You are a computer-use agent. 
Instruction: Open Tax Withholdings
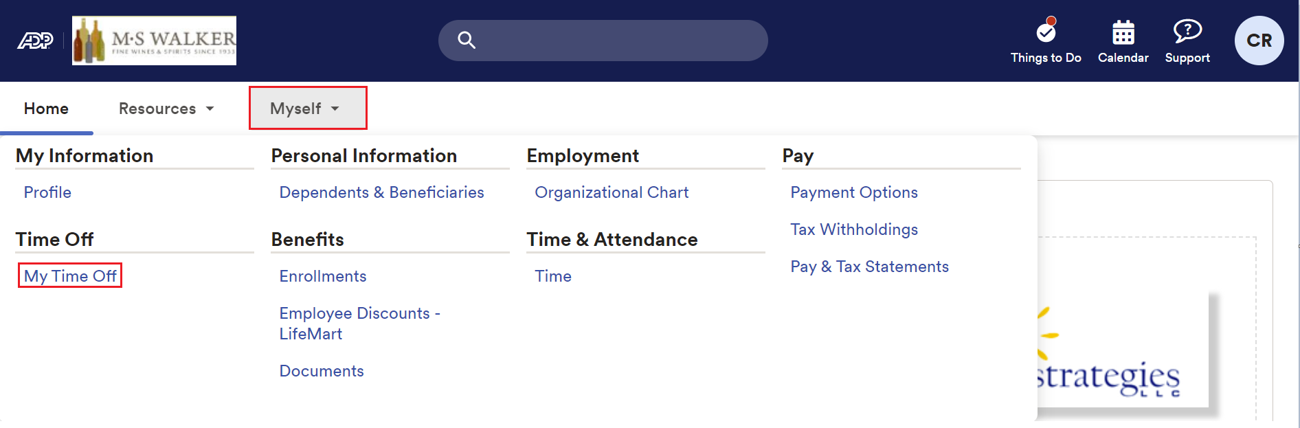coord(854,229)
